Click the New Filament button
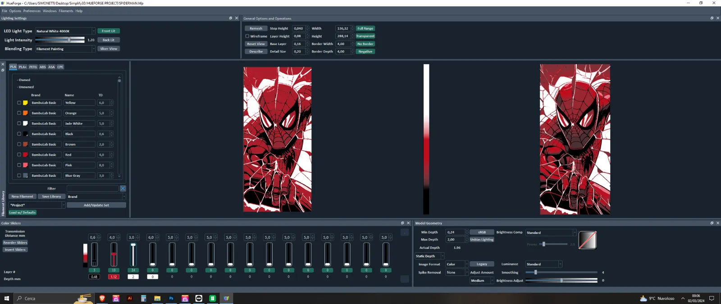The image size is (721, 304). (x=22, y=196)
